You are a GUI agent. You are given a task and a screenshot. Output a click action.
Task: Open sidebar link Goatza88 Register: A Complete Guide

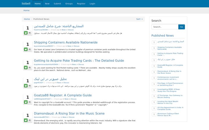point(170,66)
